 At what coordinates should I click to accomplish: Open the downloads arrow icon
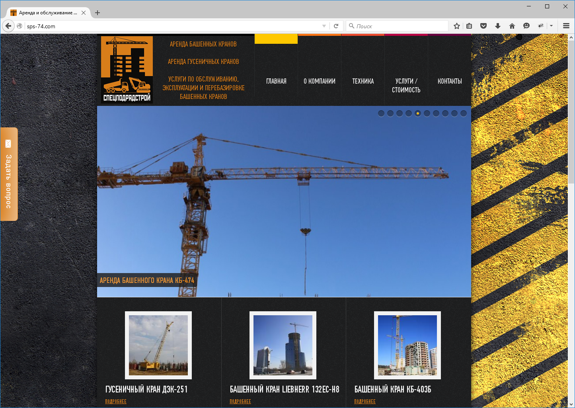498,26
